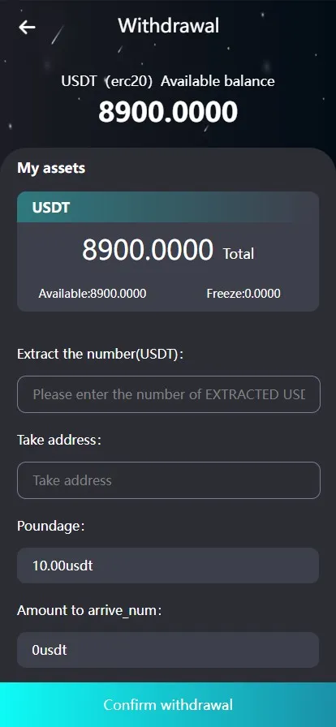Click the Take address label
This screenshot has width=336, height=727.
point(59,440)
